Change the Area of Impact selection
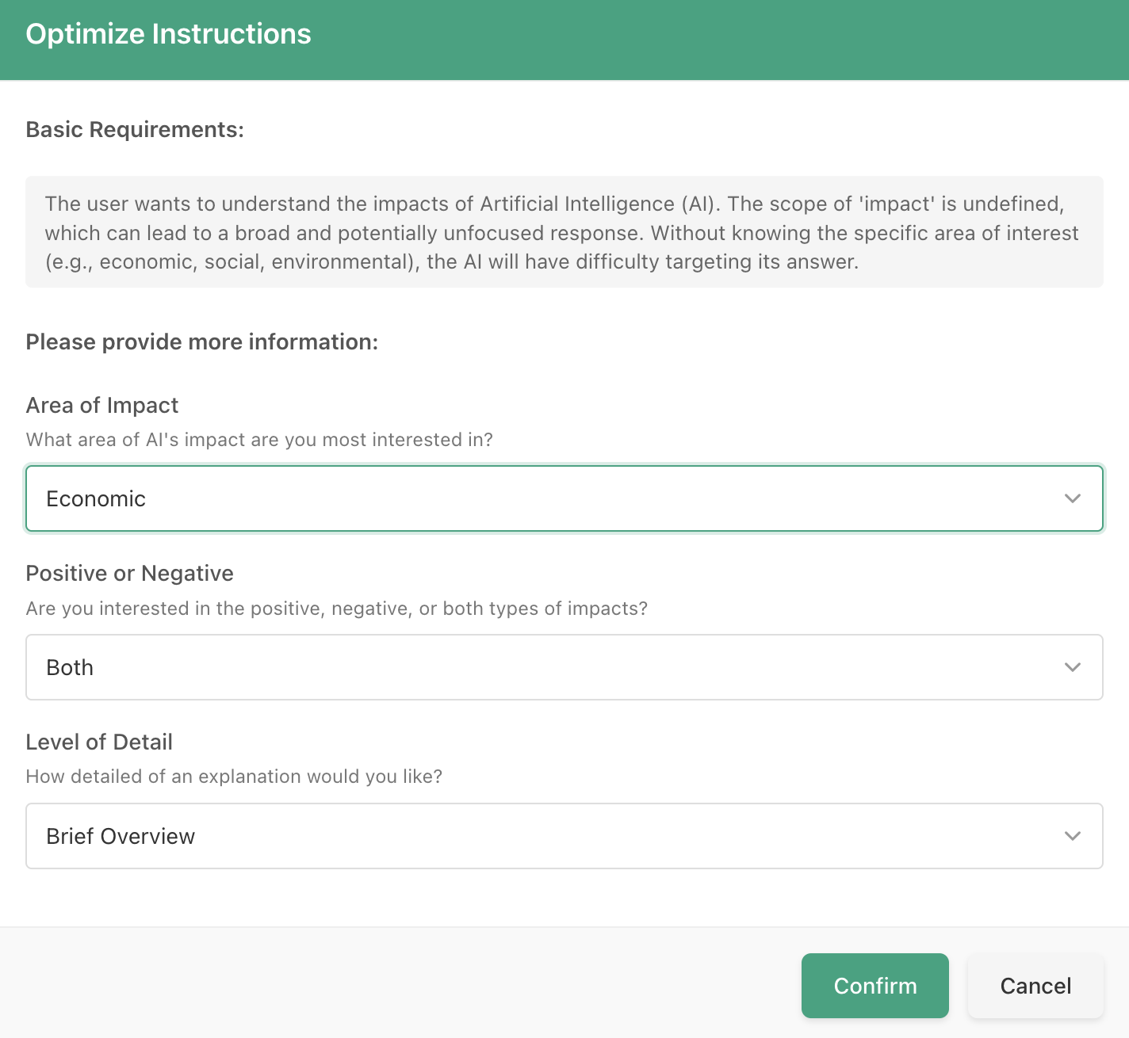Viewport: 1129px width, 1038px height. point(564,498)
